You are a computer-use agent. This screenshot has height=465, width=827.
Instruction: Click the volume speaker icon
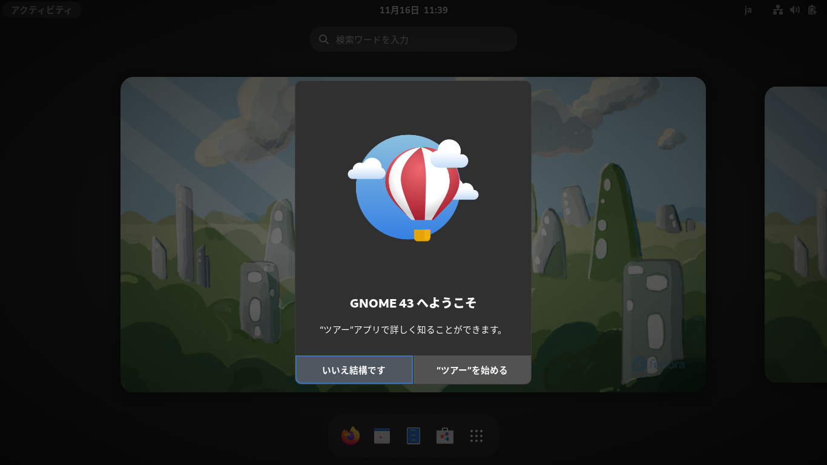coord(795,10)
